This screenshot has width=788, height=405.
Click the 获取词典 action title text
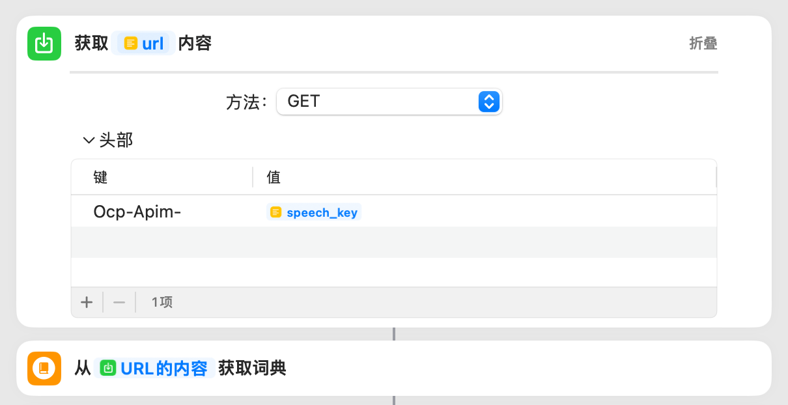tap(252, 369)
